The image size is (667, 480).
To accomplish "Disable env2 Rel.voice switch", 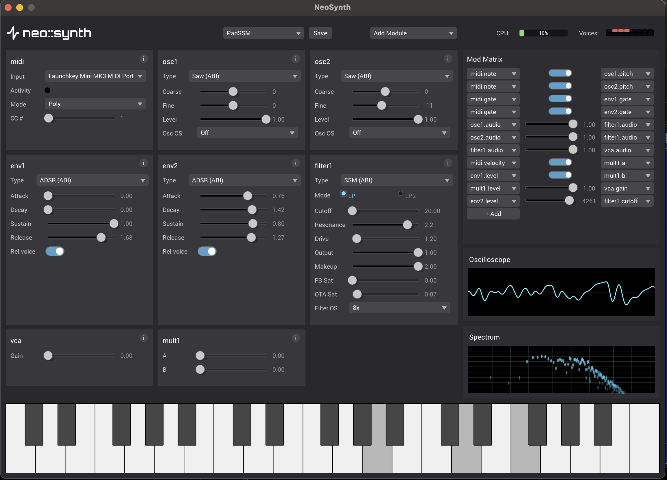I will [207, 251].
